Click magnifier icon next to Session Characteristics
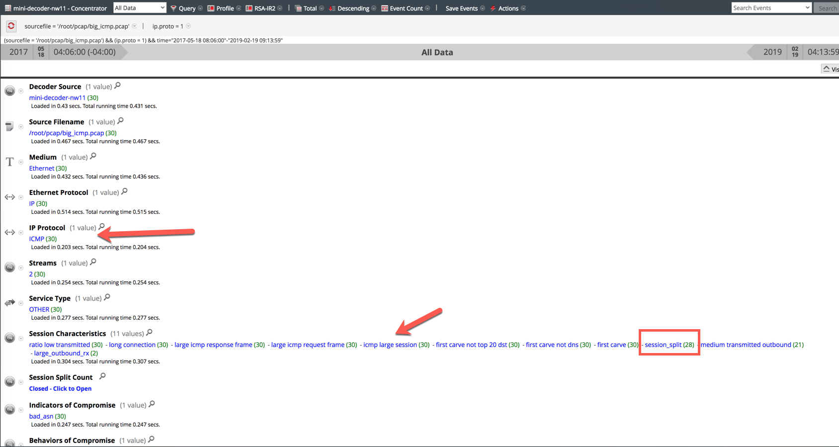 point(149,333)
